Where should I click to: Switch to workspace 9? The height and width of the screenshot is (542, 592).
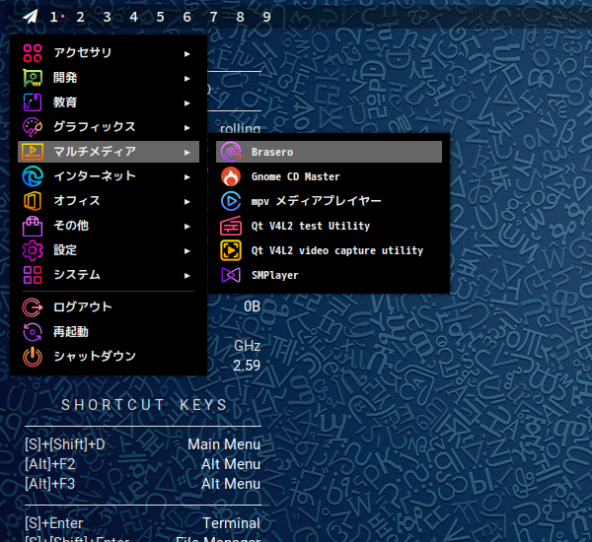tap(266, 17)
